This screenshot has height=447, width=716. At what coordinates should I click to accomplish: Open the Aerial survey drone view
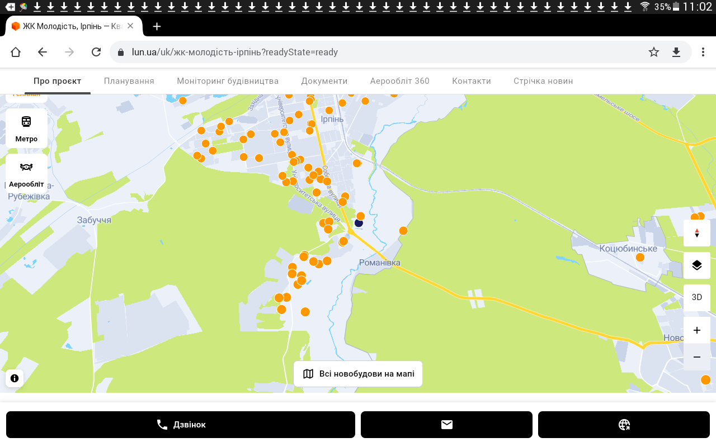pyautogui.click(x=26, y=174)
